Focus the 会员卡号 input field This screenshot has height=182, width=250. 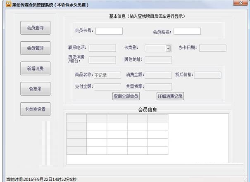109,31
